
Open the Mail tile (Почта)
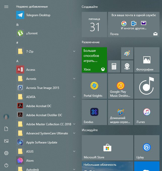coord(134,25)
